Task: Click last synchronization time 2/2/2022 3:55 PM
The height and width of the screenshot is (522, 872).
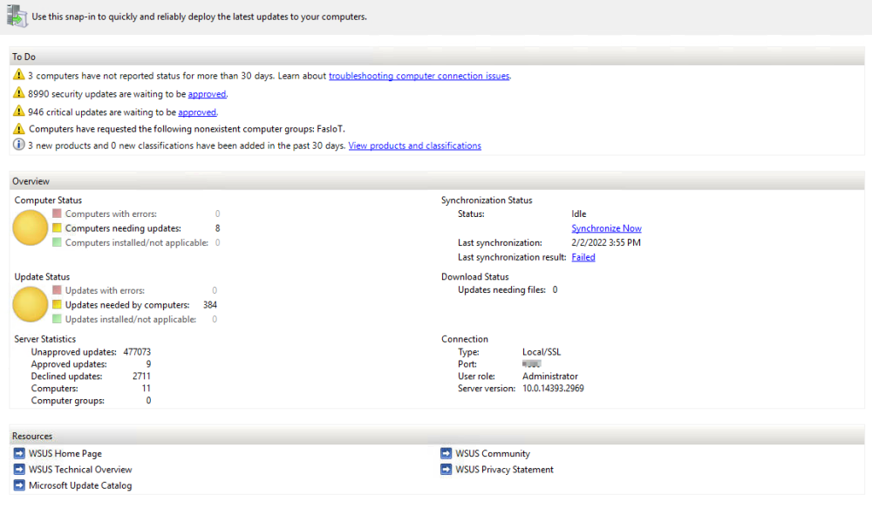Action: pyautogui.click(x=606, y=242)
